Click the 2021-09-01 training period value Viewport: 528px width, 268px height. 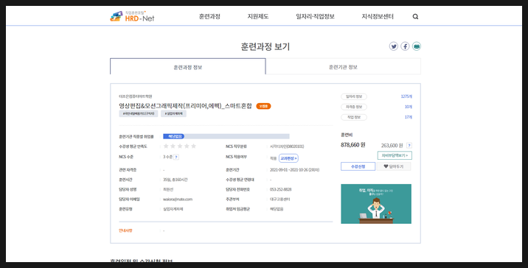pyautogui.click(x=294, y=170)
